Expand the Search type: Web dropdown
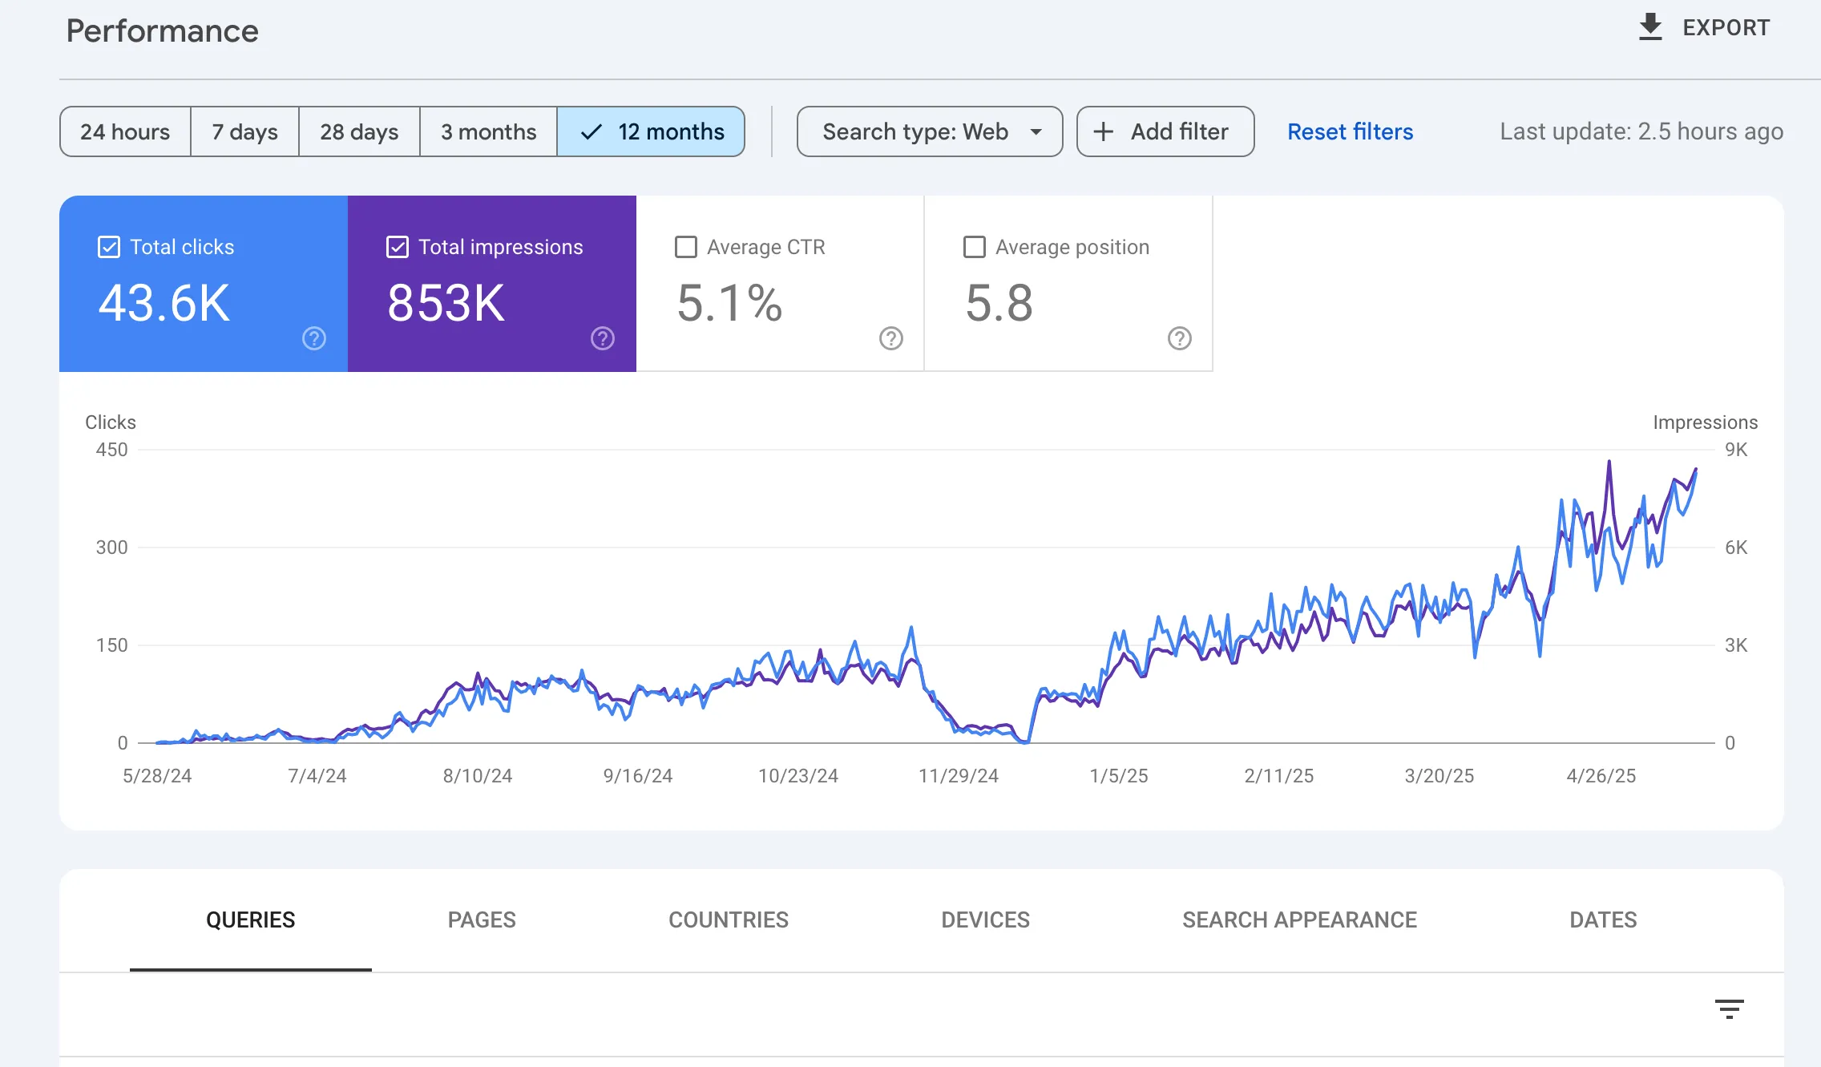 click(930, 131)
